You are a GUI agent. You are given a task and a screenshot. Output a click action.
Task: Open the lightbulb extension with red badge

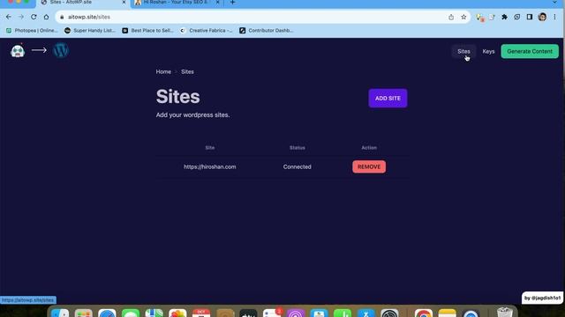[480, 18]
